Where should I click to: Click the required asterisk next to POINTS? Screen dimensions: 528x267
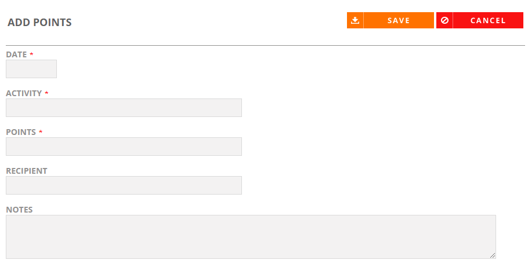pyautogui.click(x=41, y=131)
